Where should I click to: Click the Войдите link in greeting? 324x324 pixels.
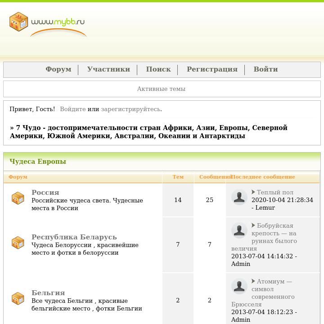73,109
